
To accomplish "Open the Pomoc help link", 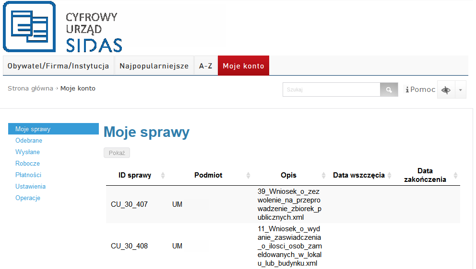I will coord(421,90).
